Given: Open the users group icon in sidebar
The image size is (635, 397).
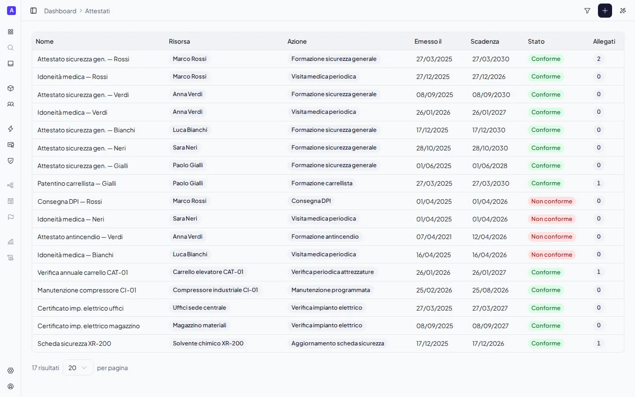Looking at the screenshot, I should coord(11,104).
